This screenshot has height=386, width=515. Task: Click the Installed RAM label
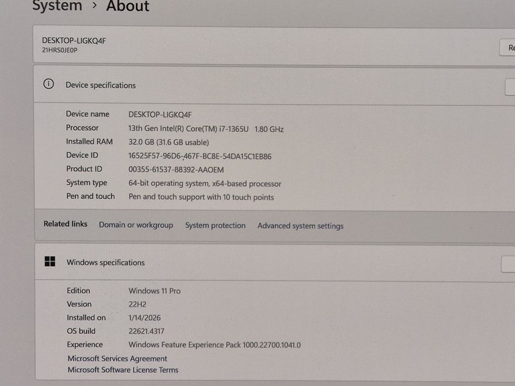pos(89,142)
